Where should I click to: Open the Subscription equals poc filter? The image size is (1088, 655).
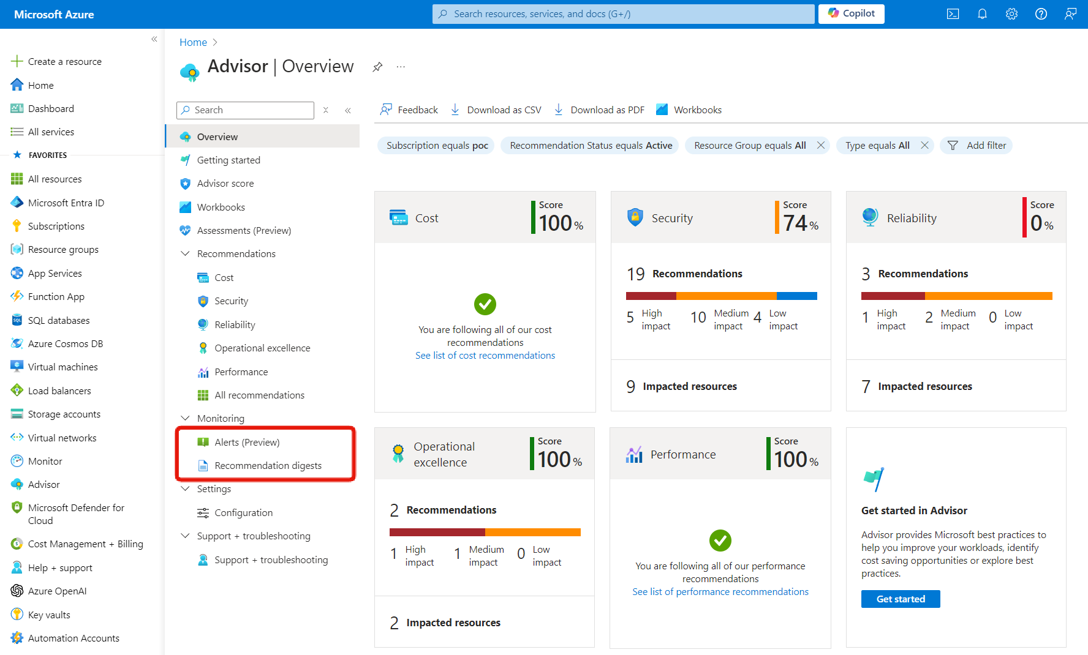point(437,145)
